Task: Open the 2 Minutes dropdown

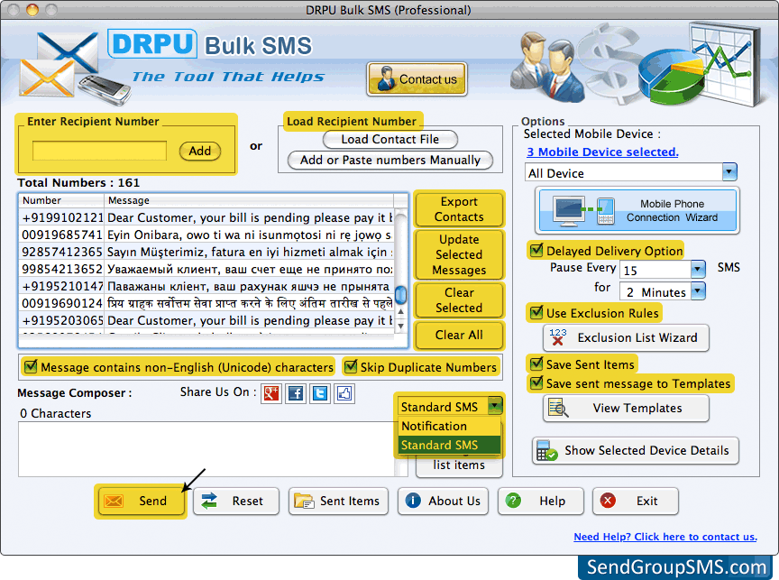Action: point(698,291)
